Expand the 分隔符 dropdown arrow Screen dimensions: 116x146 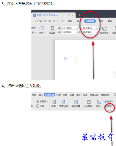(x=48, y=102)
